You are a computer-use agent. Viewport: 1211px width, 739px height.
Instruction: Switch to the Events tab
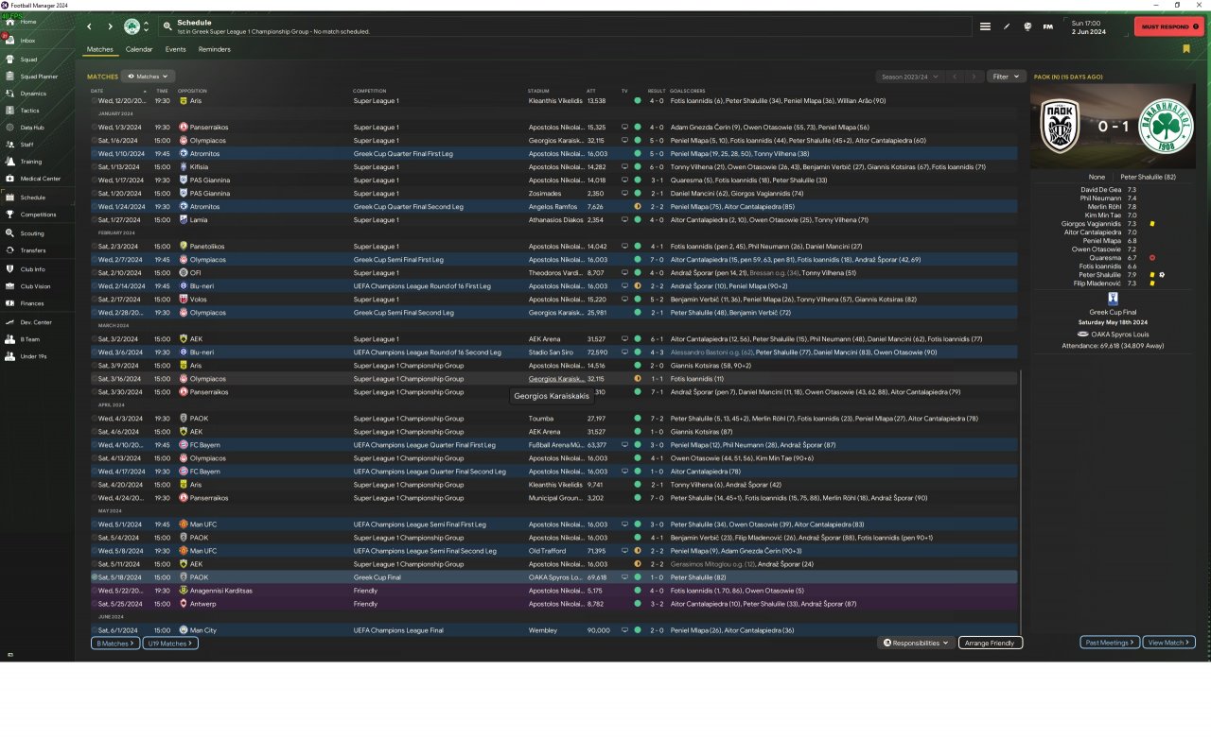pos(175,49)
